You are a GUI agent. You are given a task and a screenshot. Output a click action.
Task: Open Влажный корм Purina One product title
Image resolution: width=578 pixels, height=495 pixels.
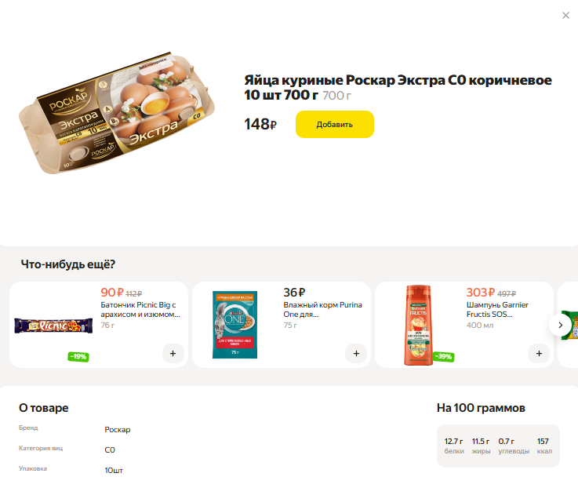(322, 309)
